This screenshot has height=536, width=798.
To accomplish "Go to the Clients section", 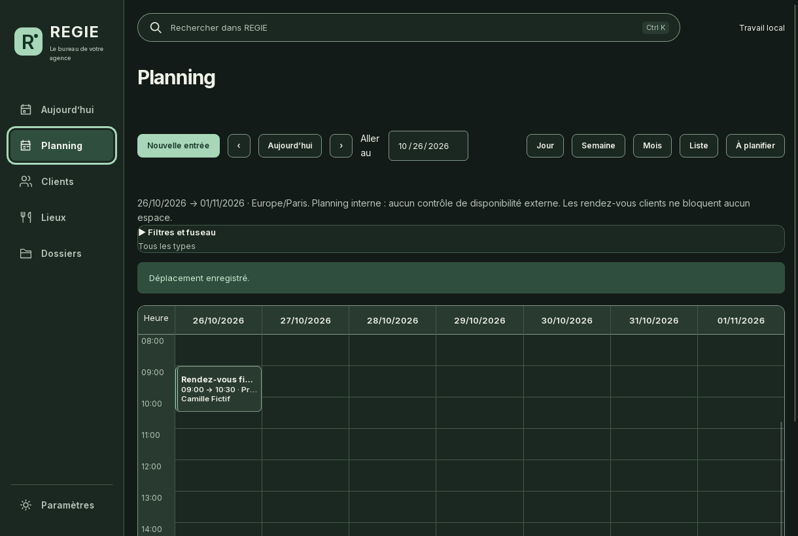I will pos(61,181).
